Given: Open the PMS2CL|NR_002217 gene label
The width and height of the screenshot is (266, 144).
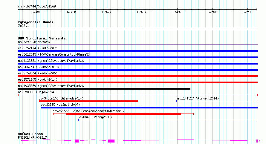Looking at the screenshot, I should pyautogui.click(x=32, y=137).
